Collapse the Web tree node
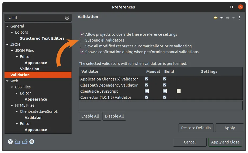248x153 pixels. point(7,81)
